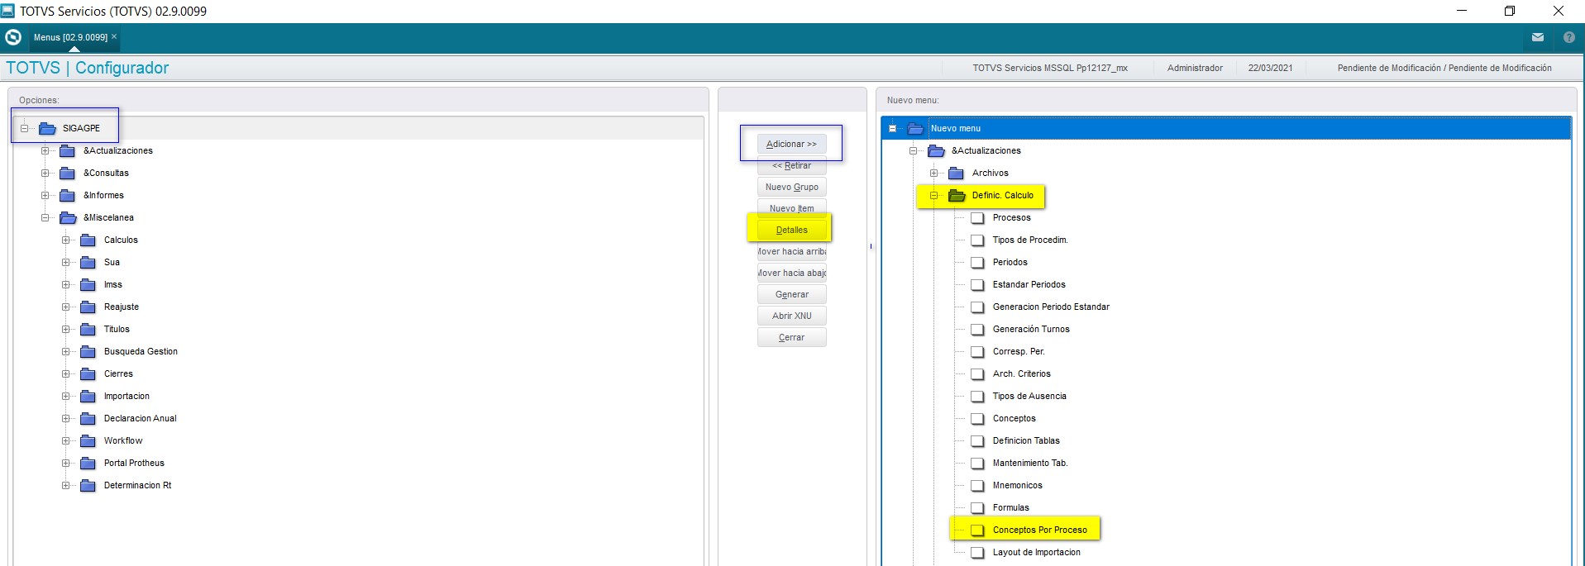Check the Conceptos Por Proceso box
Viewport: 1585px width, 566px height.
click(977, 530)
